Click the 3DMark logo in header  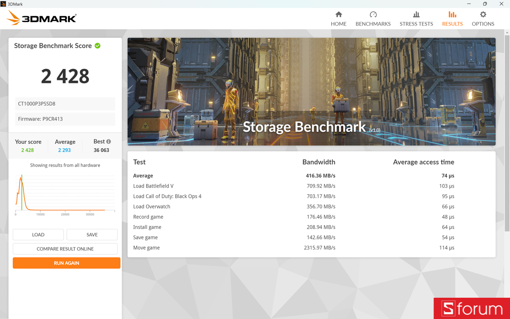[42, 18]
